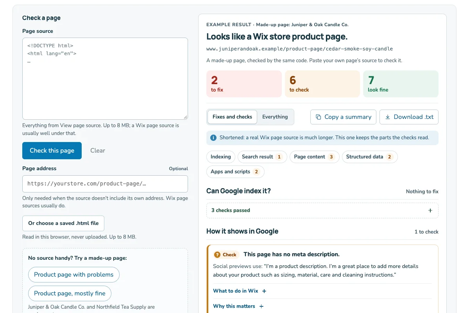
Task: Click the Can Google index it? heading
Action: coord(238,191)
